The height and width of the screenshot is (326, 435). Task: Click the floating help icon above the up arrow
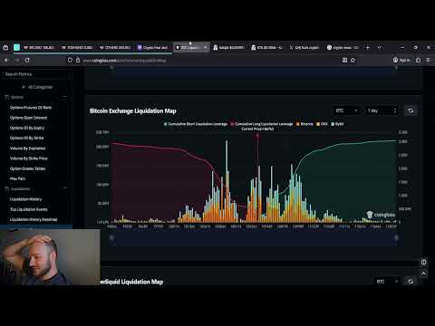pyautogui.click(x=423, y=262)
